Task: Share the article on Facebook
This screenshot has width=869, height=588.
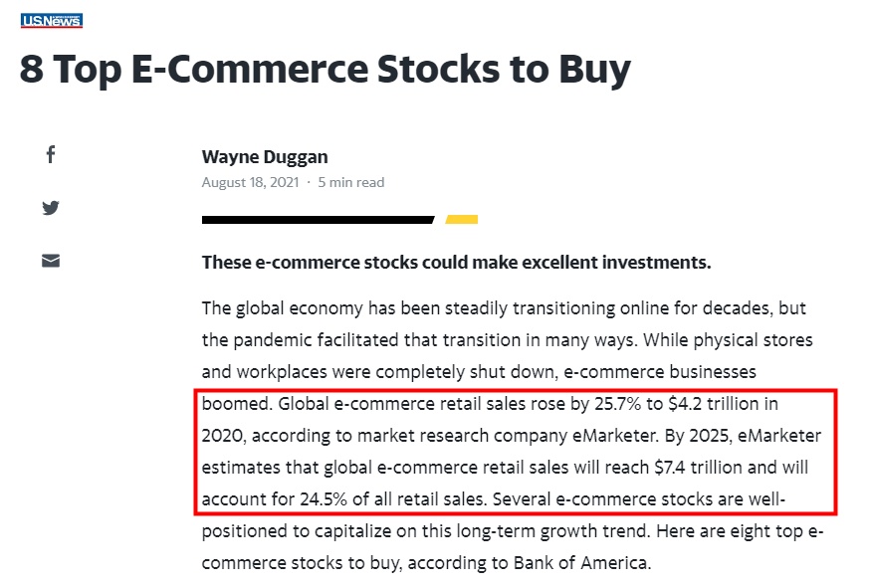Action: (x=51, y=154)
